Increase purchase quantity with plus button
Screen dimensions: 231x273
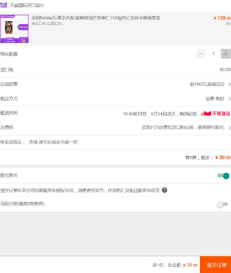point(226,54)
